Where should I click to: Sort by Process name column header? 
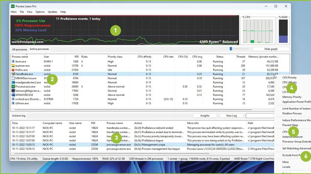point(20,57)
